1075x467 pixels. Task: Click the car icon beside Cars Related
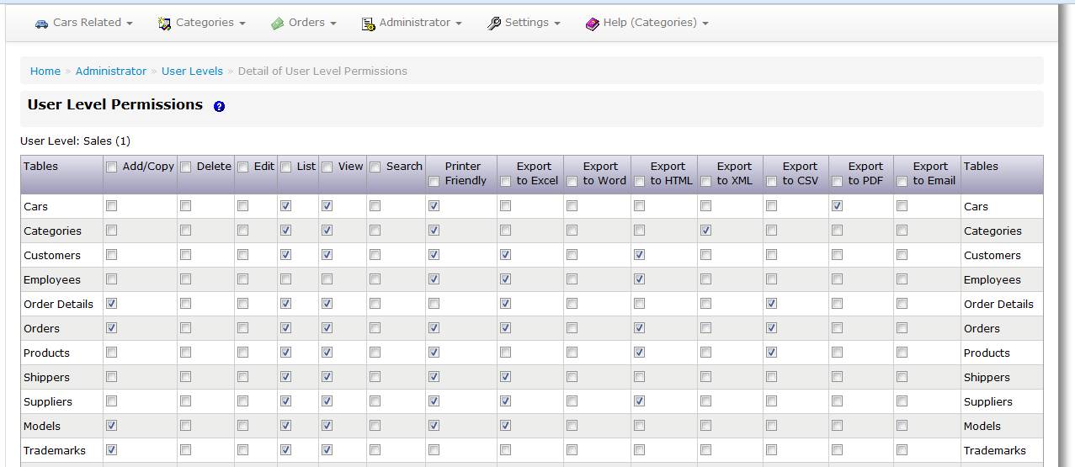tap(41, 24)
